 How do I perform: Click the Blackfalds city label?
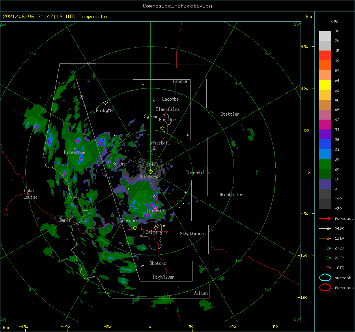(x=168, y=109)
